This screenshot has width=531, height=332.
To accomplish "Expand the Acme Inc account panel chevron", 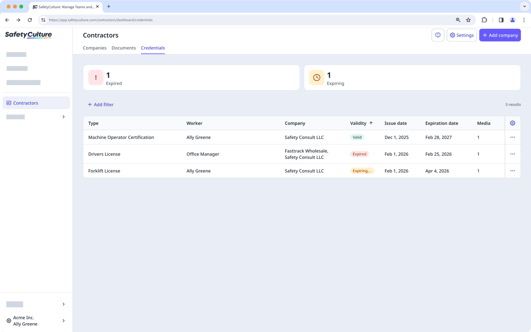I will point(63,321).
